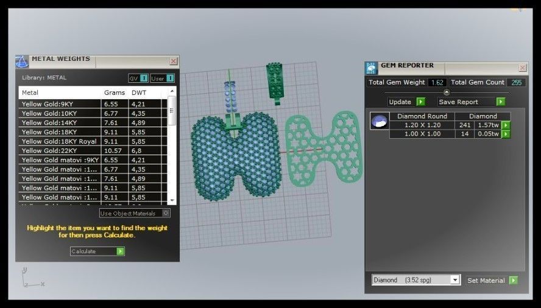Image resolution: width=541 pixels, height=308 pixels.
Task: Enable Use Object Materials option
Action: tap(135, 213)
